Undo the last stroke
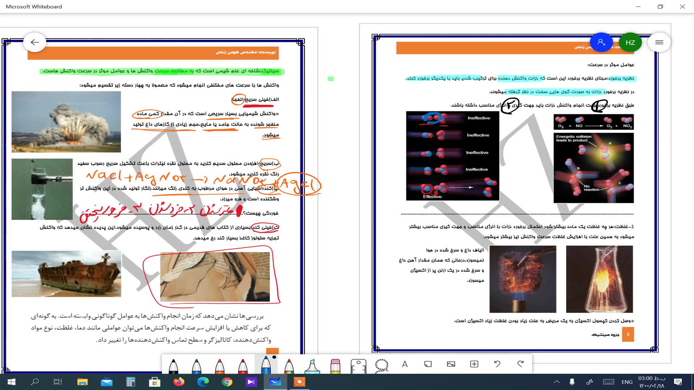The height and width of the screenshot is (390, 694). point(497,364)
